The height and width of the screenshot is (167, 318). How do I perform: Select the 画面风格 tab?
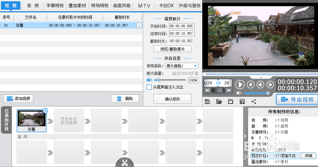tap(122, 5)
